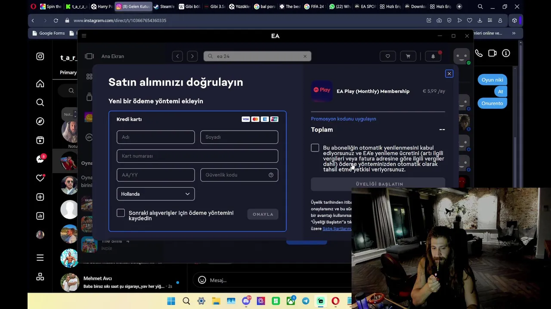
Task: Open the EA profile avatar
Action: pyautogui.click(x=461, y=57)
